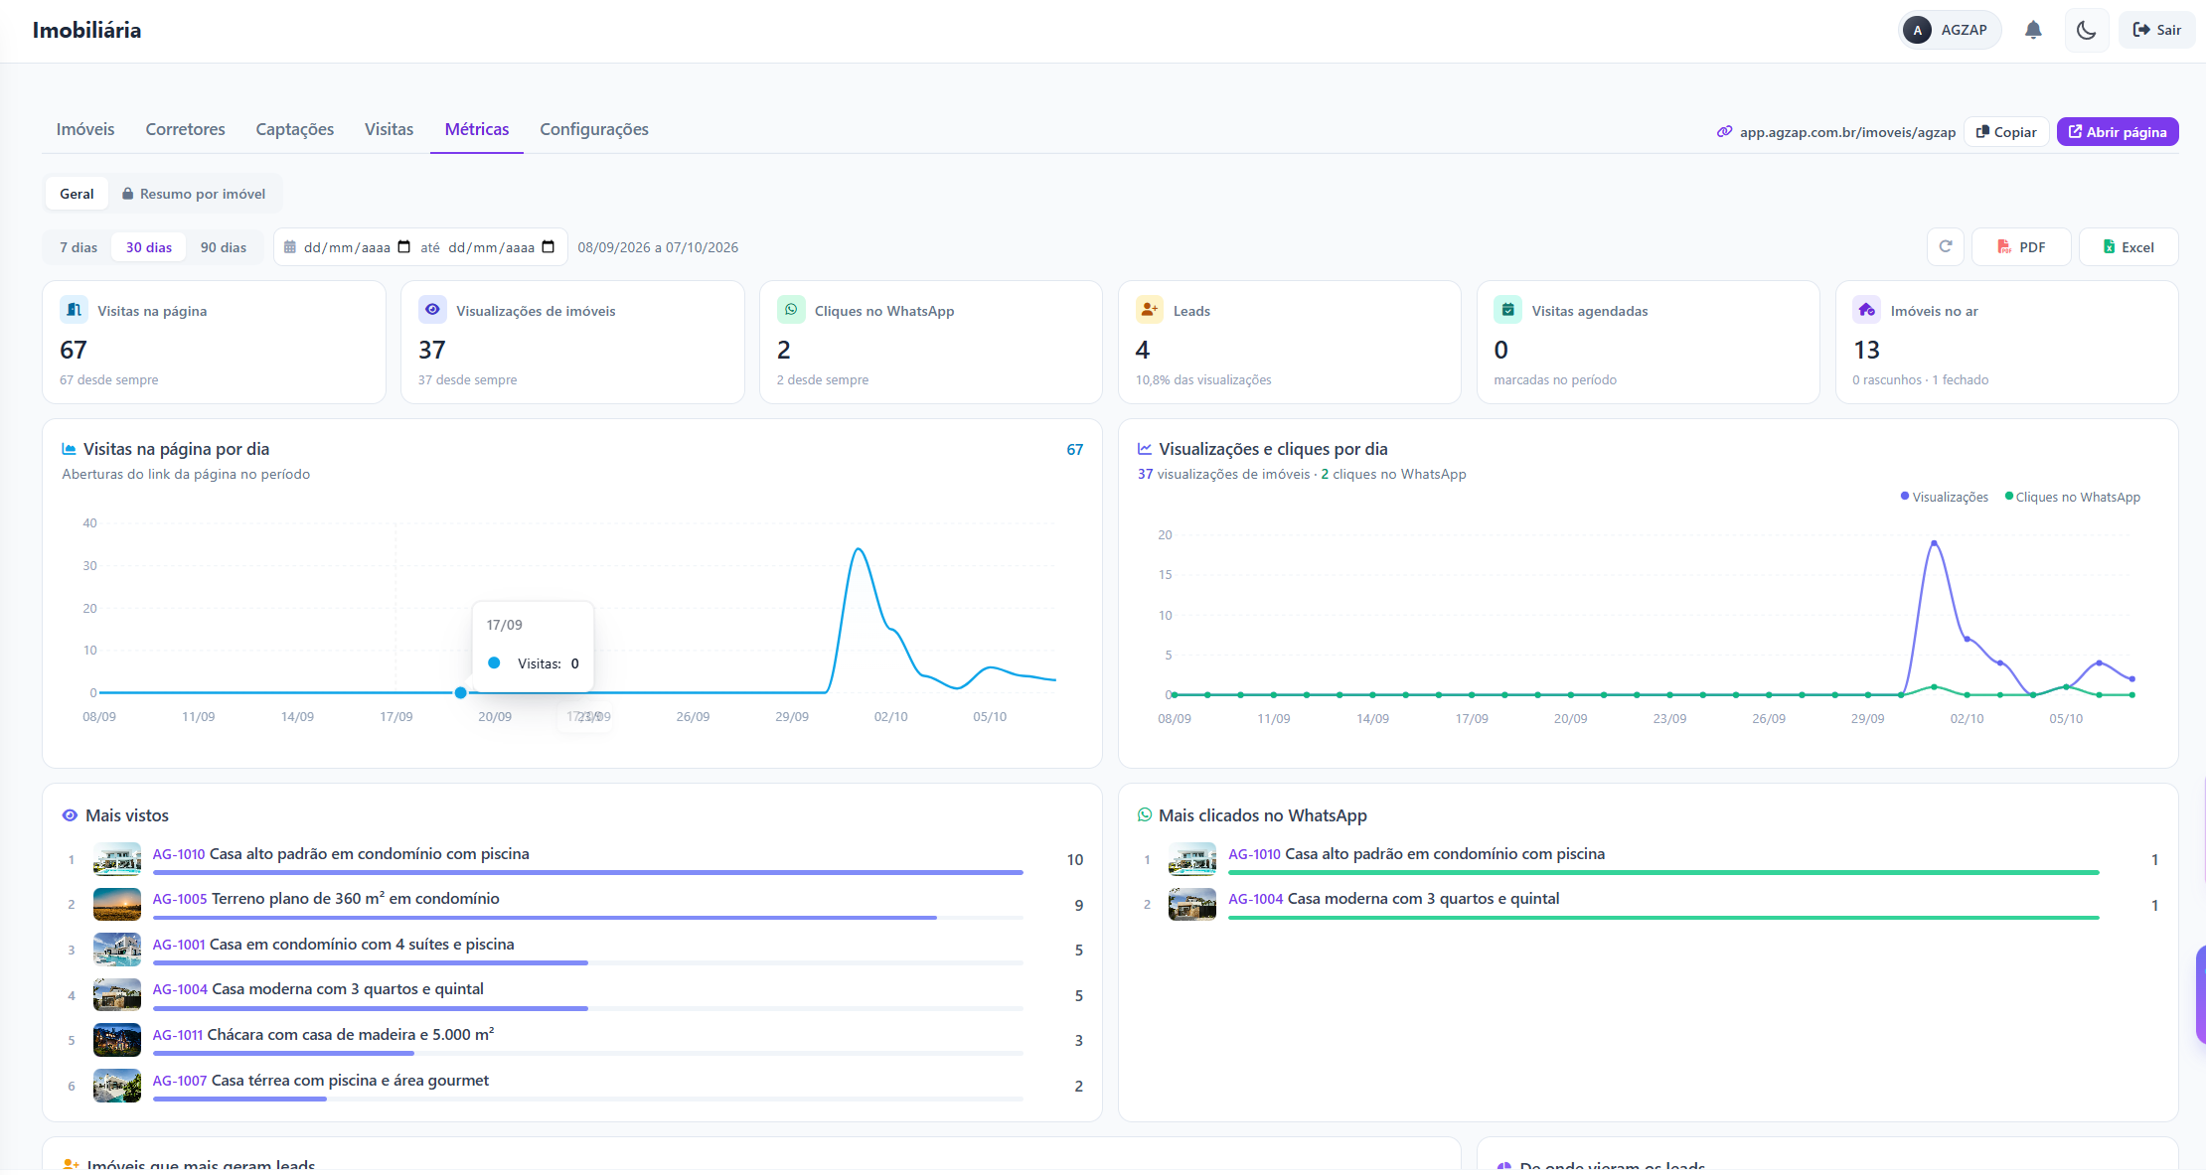Open the notifications bell
Viewport: 2206px width, 1175px height.
2033,30
